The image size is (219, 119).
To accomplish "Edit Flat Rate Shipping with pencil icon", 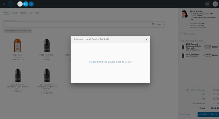I will click(187, 90).
